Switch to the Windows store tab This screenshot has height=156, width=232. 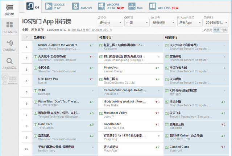coord(163,7)
